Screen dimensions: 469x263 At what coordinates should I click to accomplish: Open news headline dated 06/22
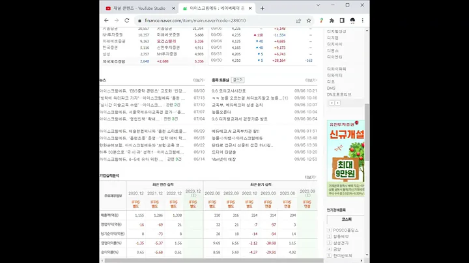(x=142, y=145)
